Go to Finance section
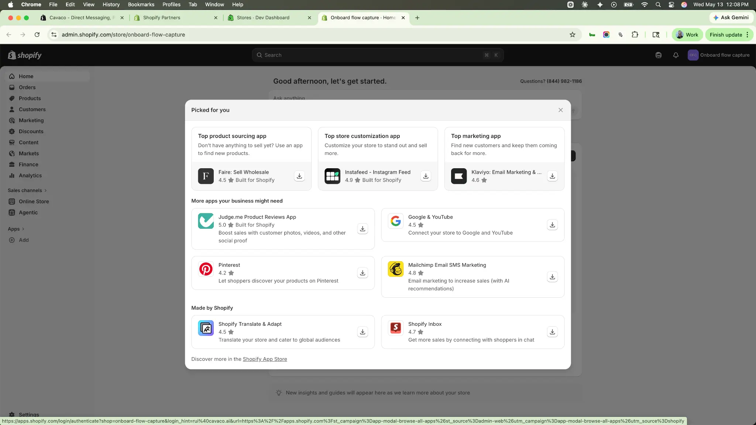The width and height of the screenshot is (756, 425). (x=48, y=165)
